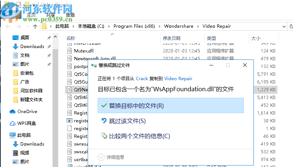293x167 pixels.
Task: Close the replace or skip files dialog
Action: pos(245,65)
